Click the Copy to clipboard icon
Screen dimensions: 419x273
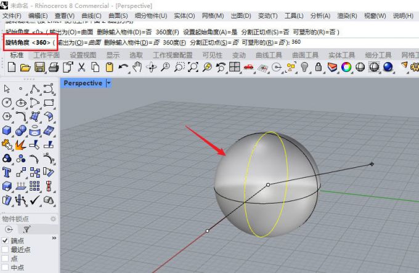pyautogui.click(x=96, y=67)
